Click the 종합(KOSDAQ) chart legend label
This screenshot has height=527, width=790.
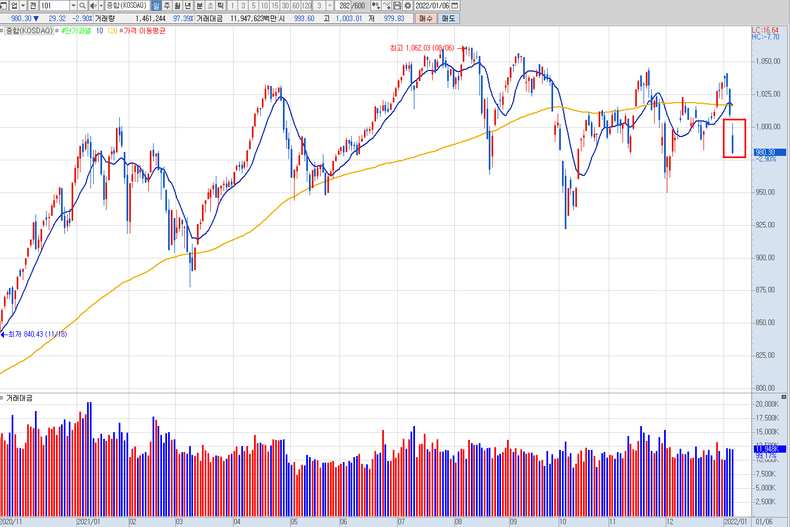click(29, 31)
